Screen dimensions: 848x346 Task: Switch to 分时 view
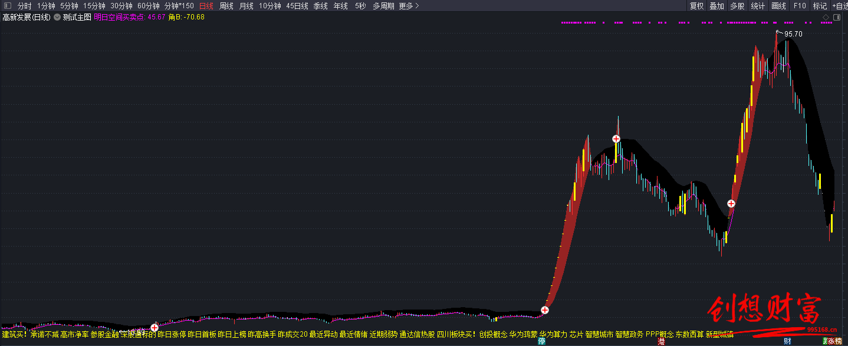click(25, 6)
